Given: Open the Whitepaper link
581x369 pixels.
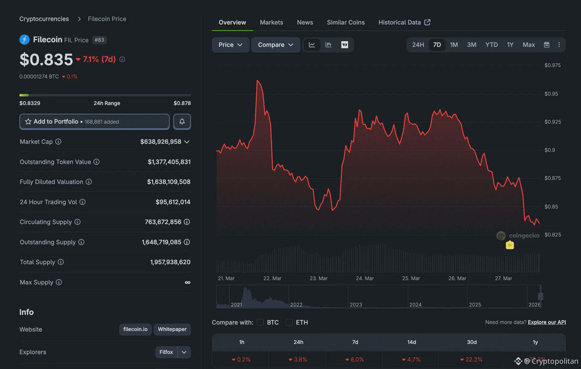Looking at the screenshot, I should click(172, 329).
